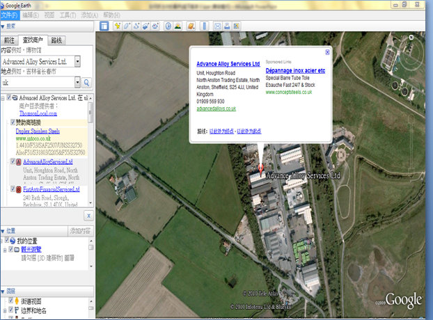This screenshot has width=433, height=320.
Task: Open the 视图 menu
Action: tap(49, 15)
